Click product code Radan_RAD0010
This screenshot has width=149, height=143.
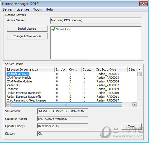click(x=108, y=93)
